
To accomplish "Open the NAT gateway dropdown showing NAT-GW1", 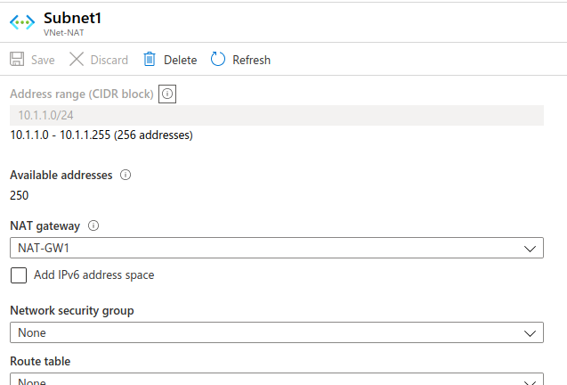I will coord(277,248).
